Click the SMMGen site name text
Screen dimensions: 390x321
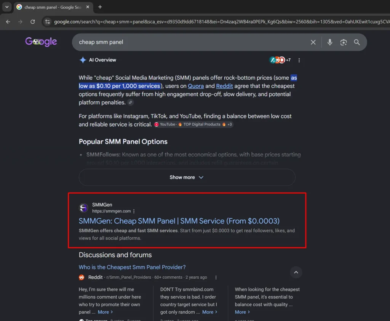click(102, 205)
